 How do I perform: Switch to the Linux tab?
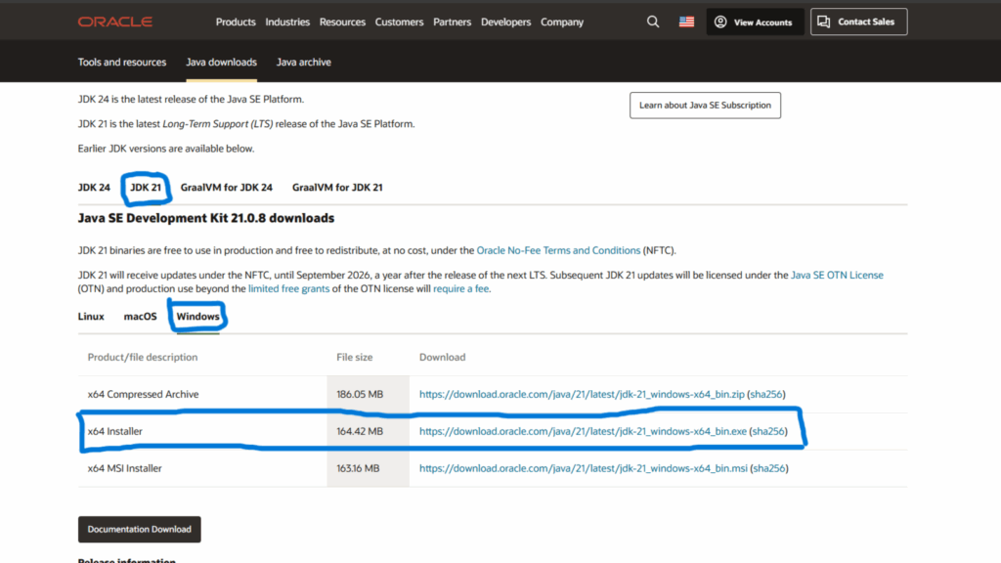pyautogui.click(x=91, y=317)
